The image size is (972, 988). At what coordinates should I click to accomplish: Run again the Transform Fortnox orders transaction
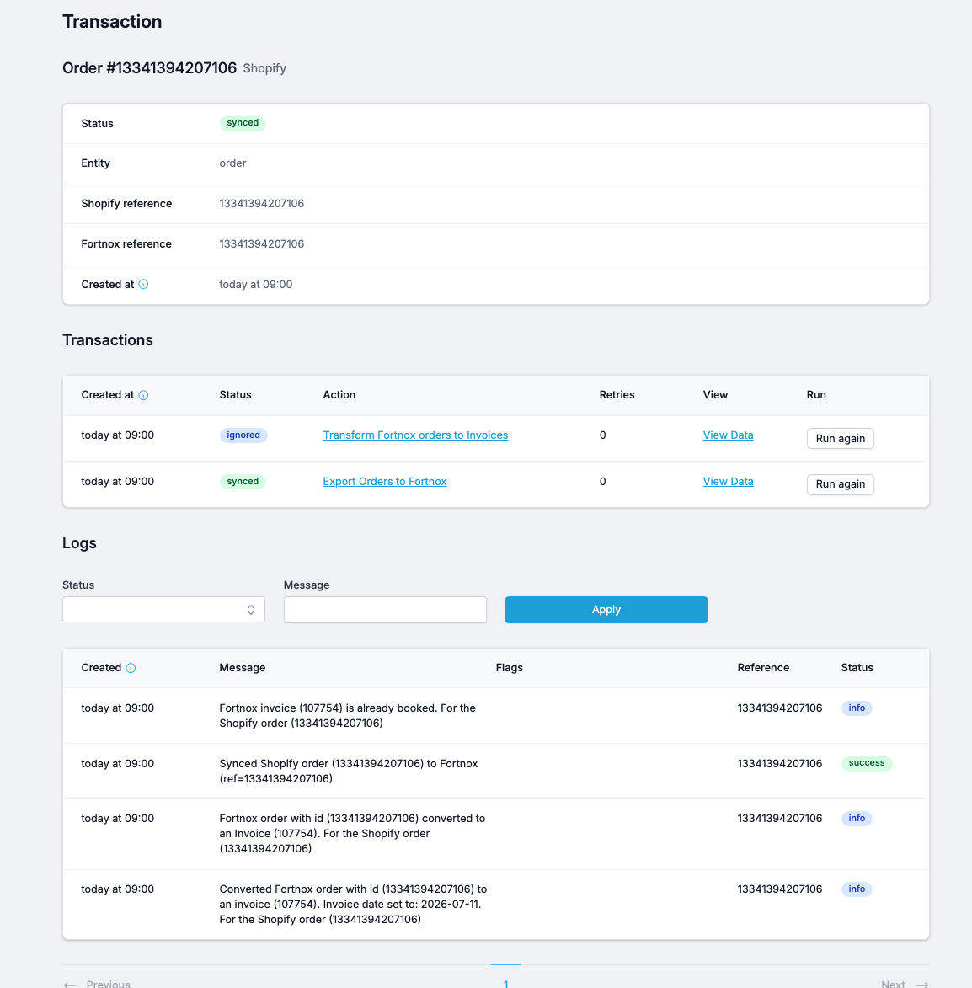(x=840, y=439)
